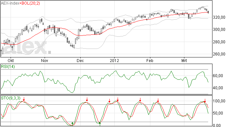228x127 pixels.
Task: Click the RSI(14) panel label
Action: point(8,67)
